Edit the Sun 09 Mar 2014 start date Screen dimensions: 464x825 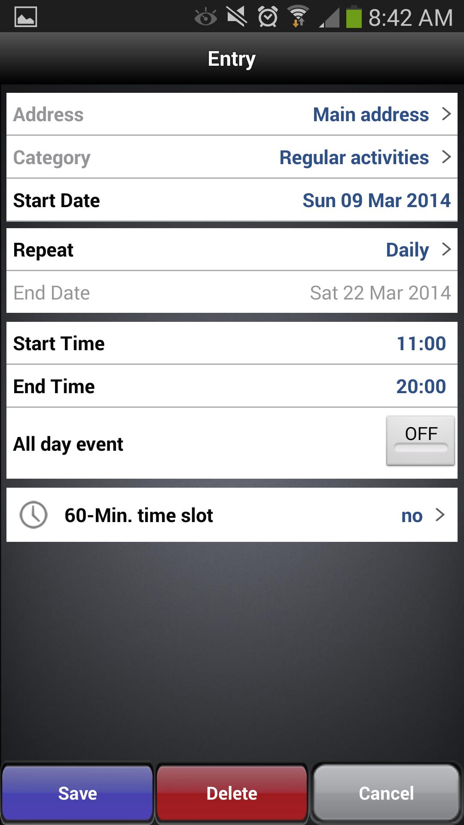(232, 200)
